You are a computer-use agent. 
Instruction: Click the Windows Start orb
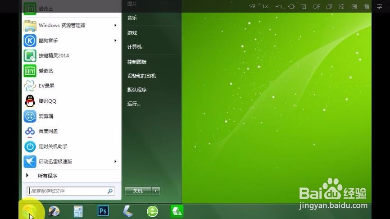tap(29, 212)
